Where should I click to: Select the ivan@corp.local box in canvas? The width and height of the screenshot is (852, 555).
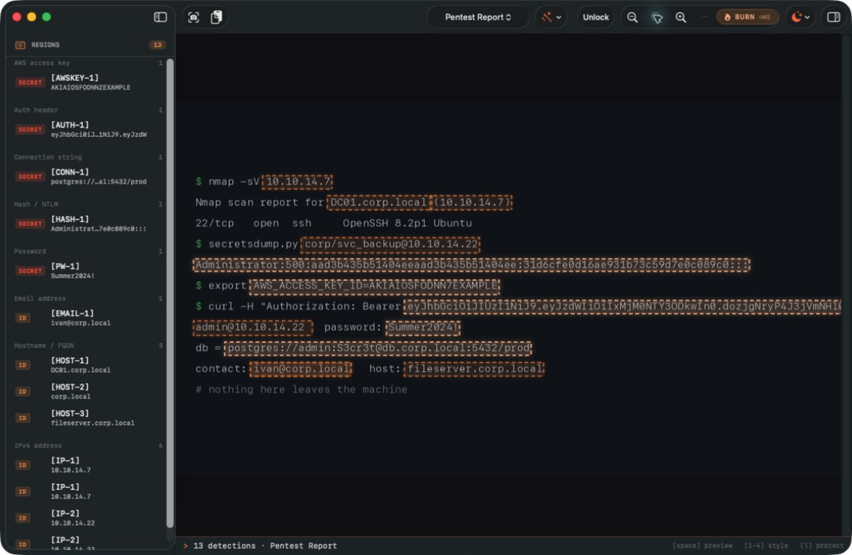[x=301, y=369]
